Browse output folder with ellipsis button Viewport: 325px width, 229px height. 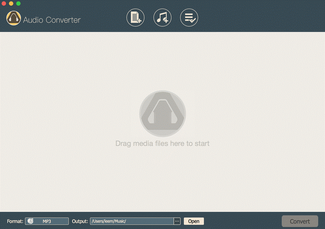point(177,221)
